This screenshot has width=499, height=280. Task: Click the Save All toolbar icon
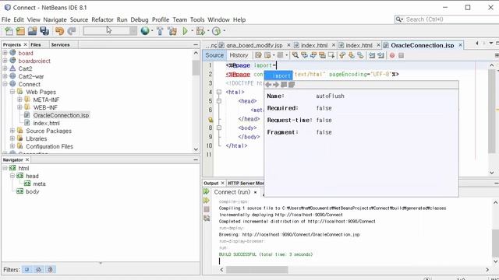coord(44,31)
